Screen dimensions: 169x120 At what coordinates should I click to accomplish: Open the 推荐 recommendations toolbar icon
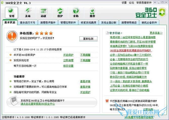pyautogui.click(x=92, y=12)
